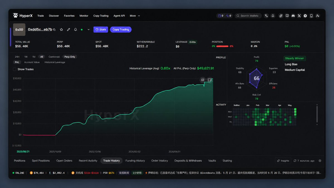Viewport: 334px width, 188px height.
Task: Switch to Deposits & Withdraws tab
Action: (x=188, y=161)
